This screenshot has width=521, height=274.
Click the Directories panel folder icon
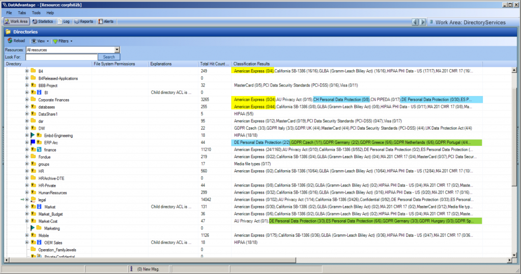click(8, 32)
